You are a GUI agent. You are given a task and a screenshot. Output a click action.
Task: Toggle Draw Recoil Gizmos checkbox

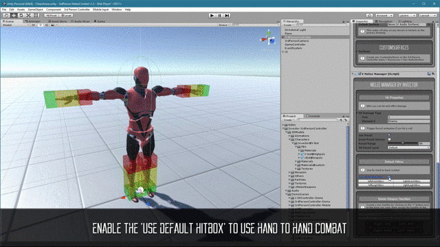click(389, 139)
